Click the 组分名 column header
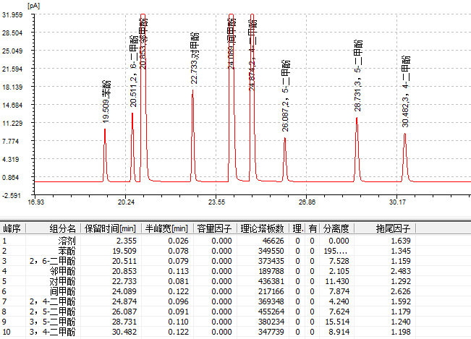The image size is (471, 339). (62, 228)
